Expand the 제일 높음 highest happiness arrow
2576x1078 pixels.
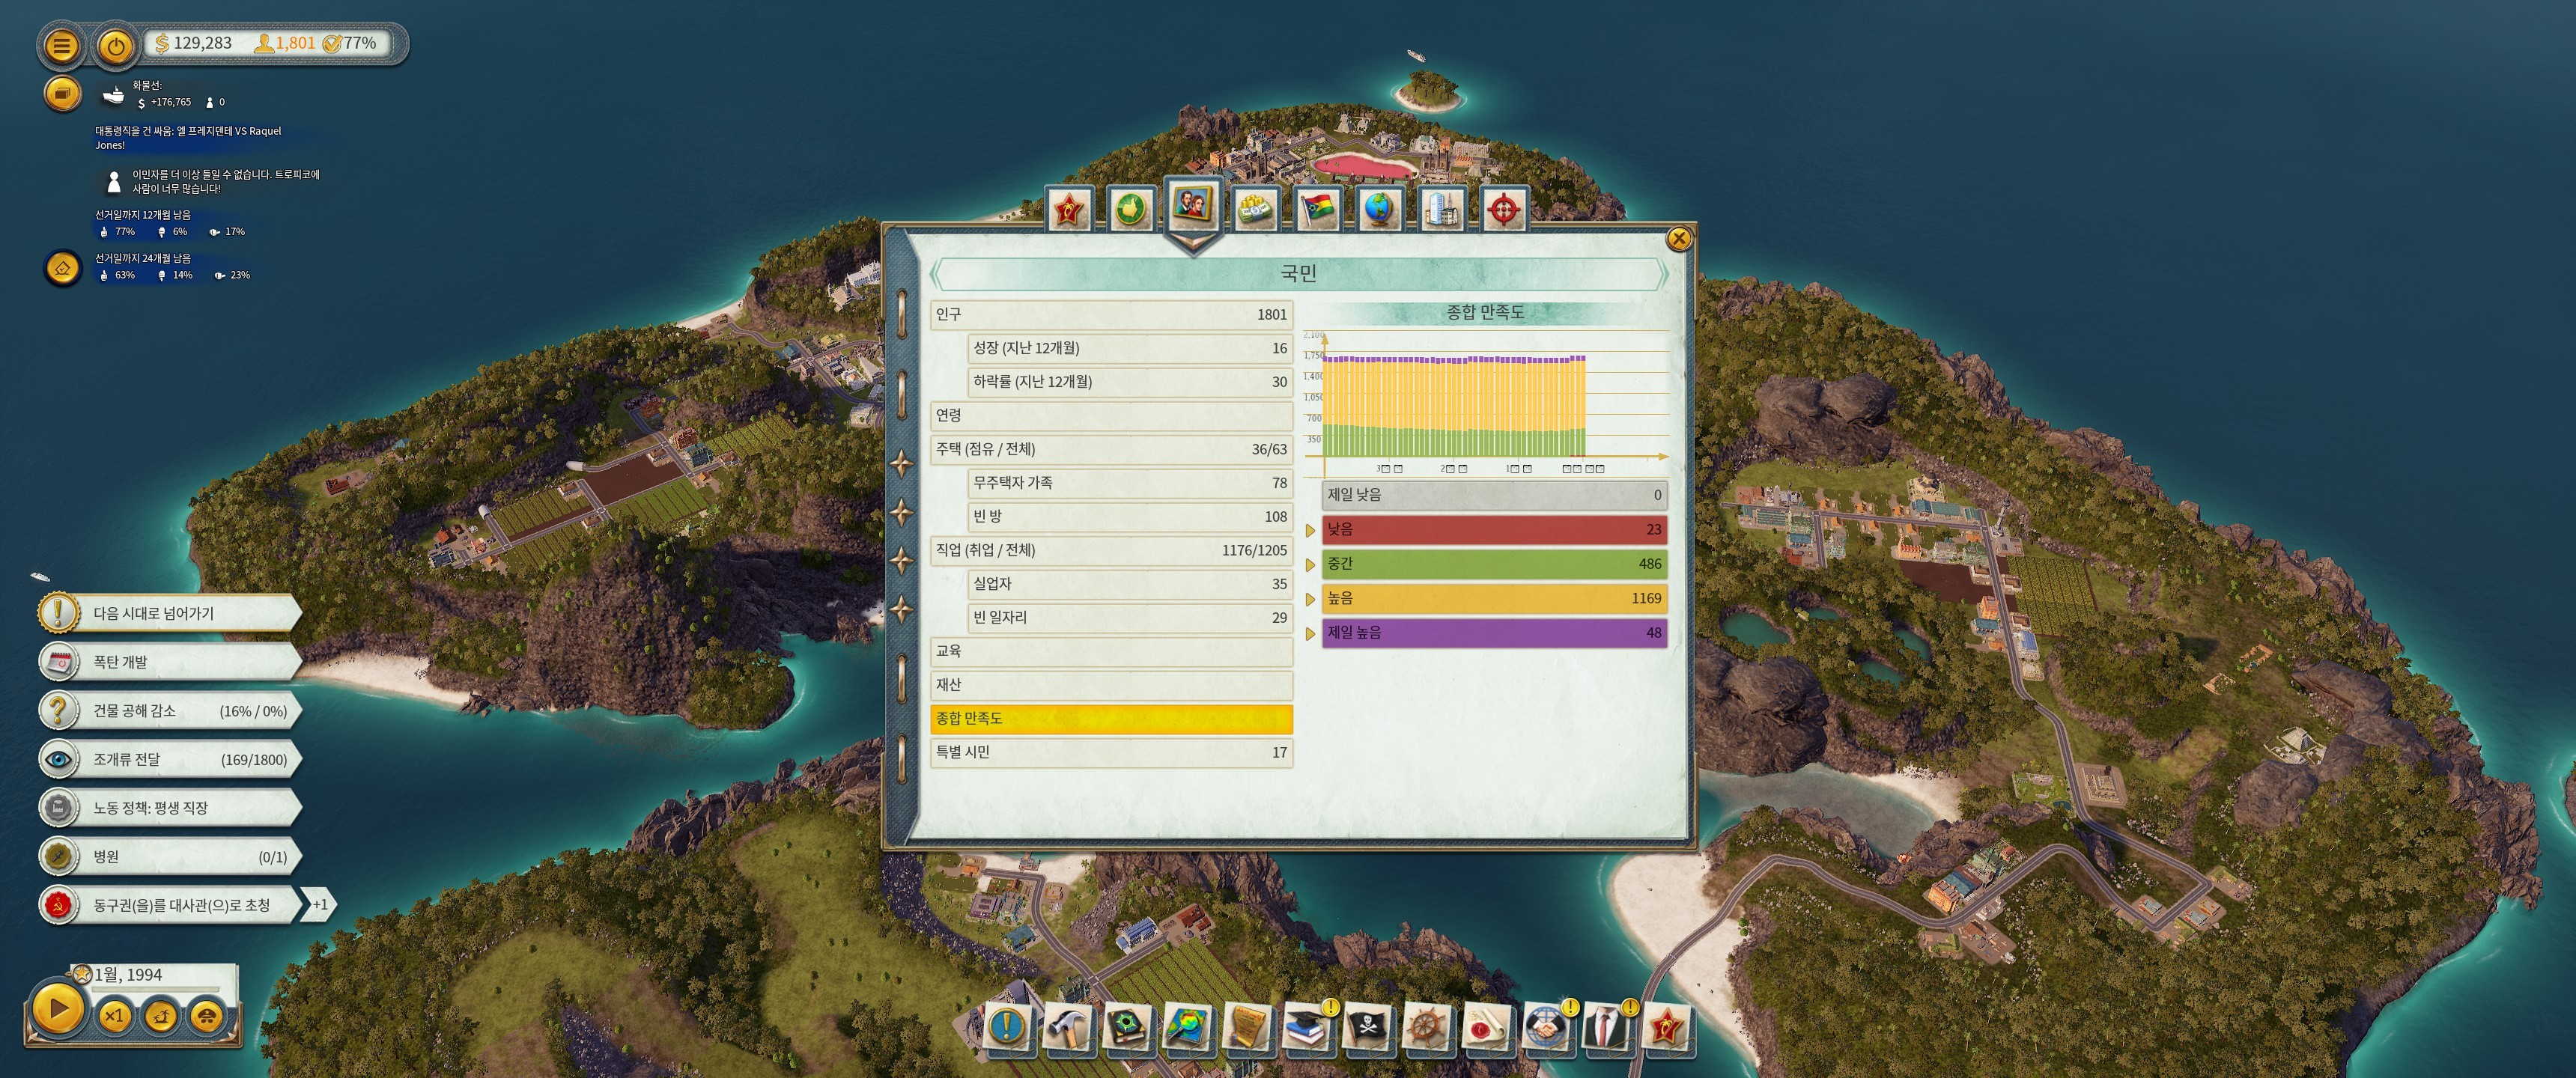click(1310, 633)
